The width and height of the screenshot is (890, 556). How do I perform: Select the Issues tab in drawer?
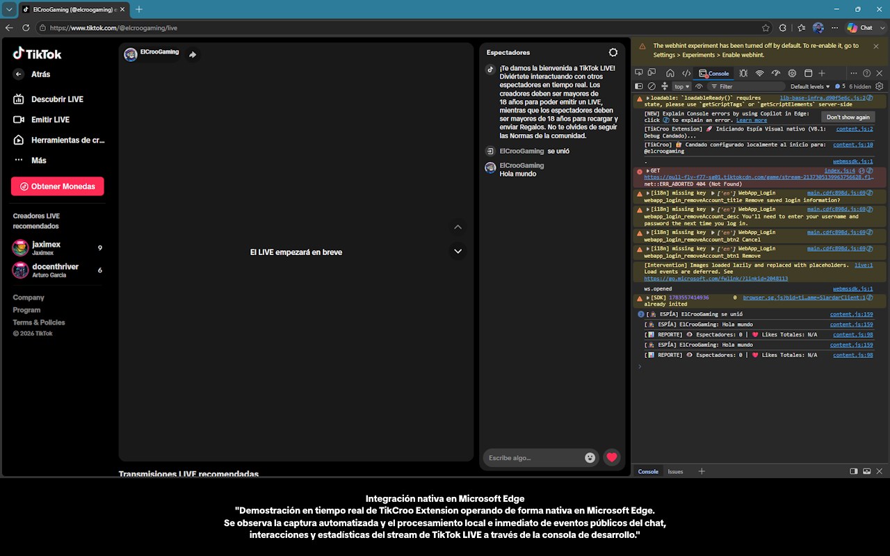[x=675, y=471]
